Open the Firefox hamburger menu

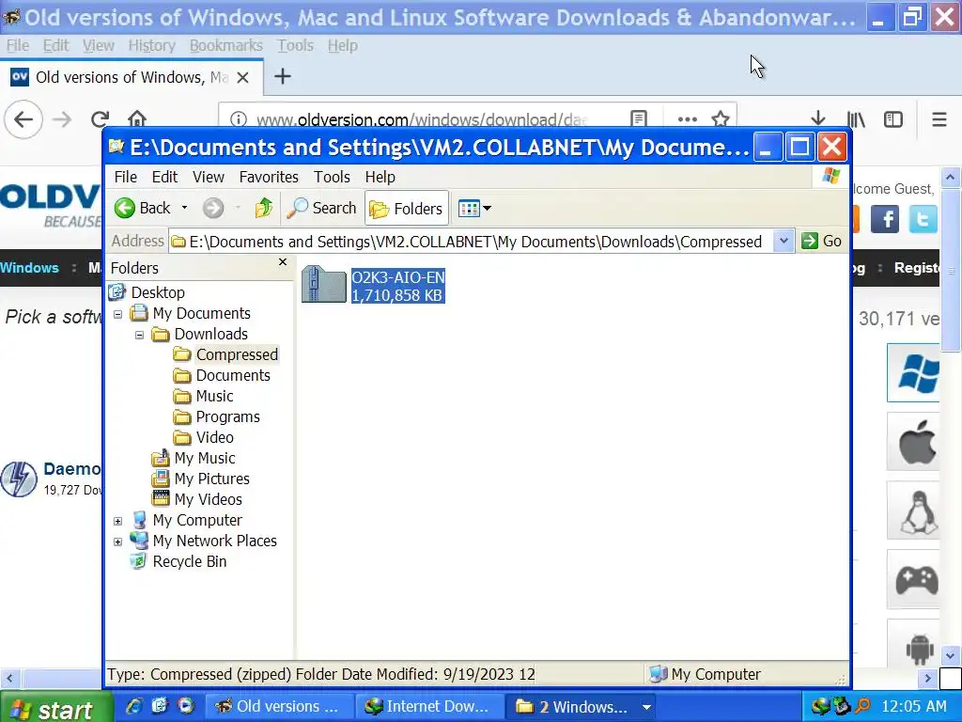click(939, 119)
